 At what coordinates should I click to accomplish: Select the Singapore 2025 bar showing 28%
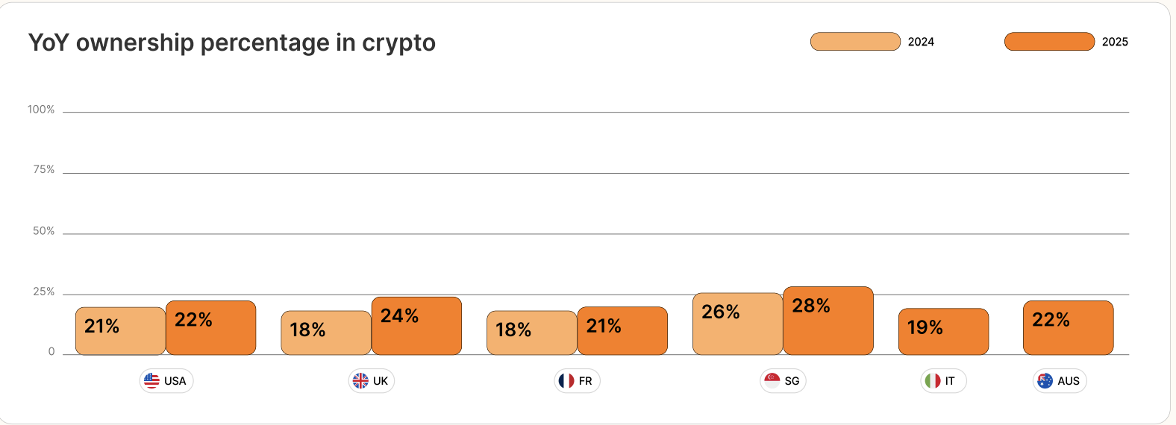tap(828, 321)
